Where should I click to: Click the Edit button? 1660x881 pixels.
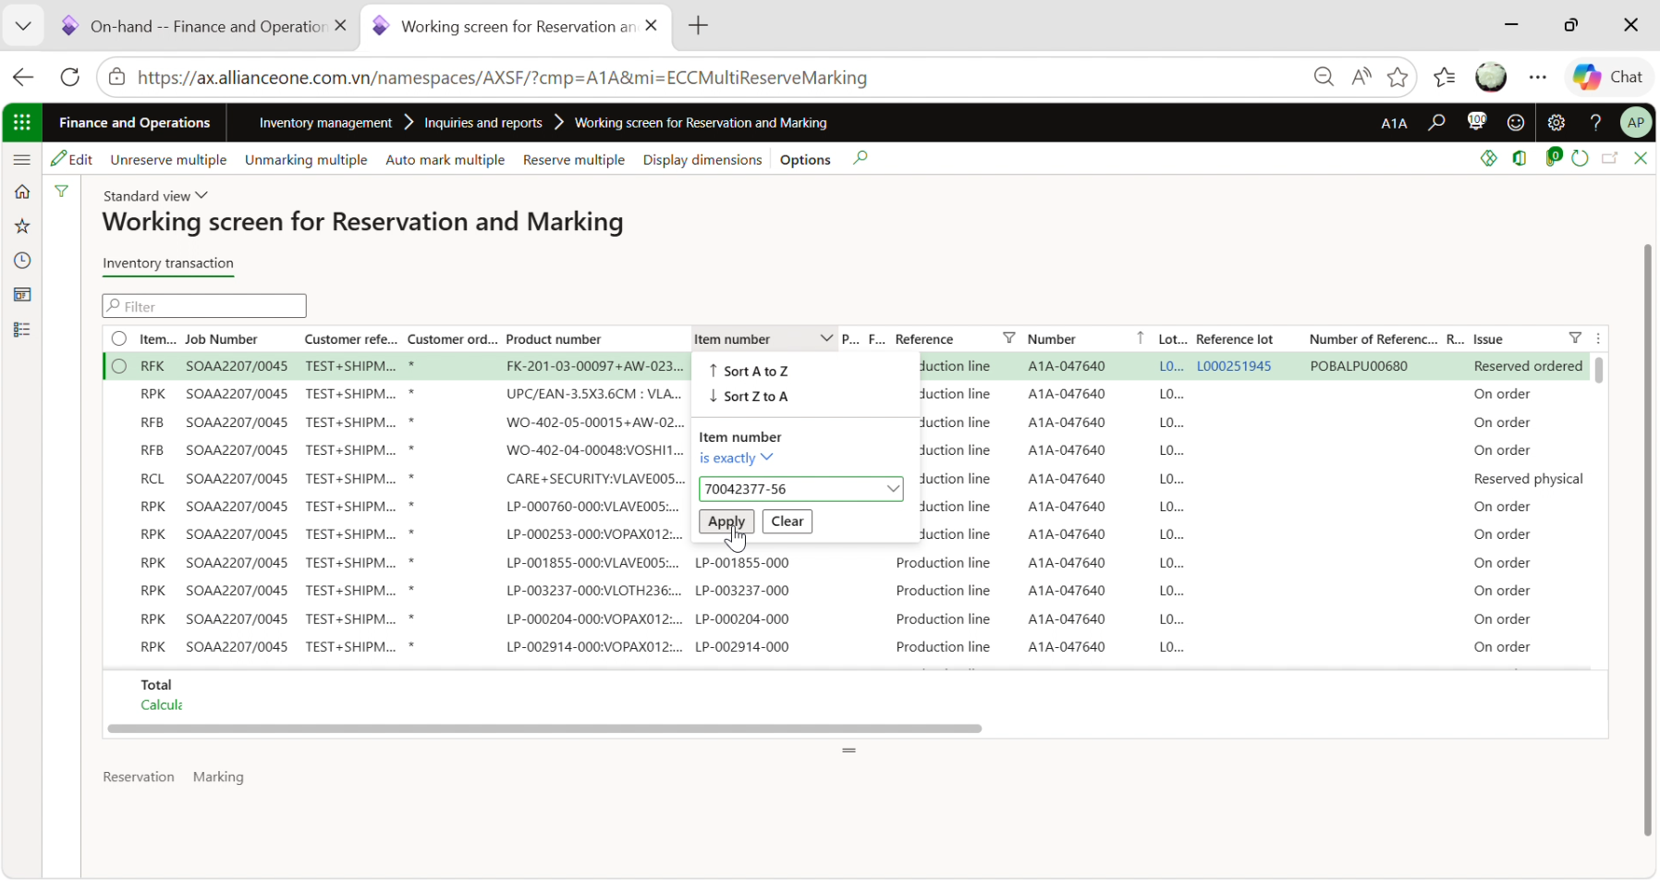[72, 159]
